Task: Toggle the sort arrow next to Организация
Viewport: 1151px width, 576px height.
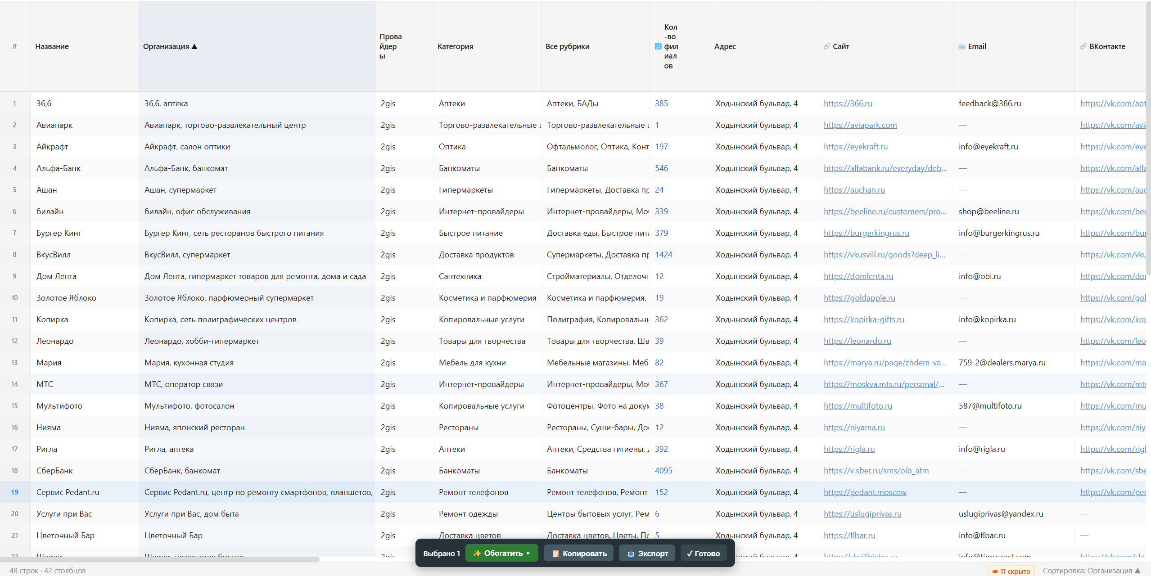Action: coord(194,46)
